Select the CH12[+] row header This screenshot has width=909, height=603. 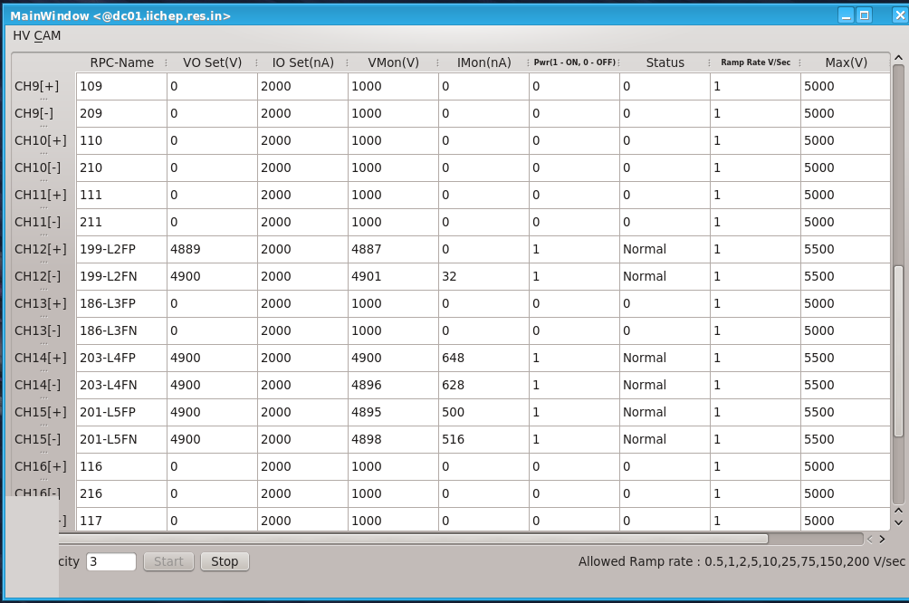(41, 249)
